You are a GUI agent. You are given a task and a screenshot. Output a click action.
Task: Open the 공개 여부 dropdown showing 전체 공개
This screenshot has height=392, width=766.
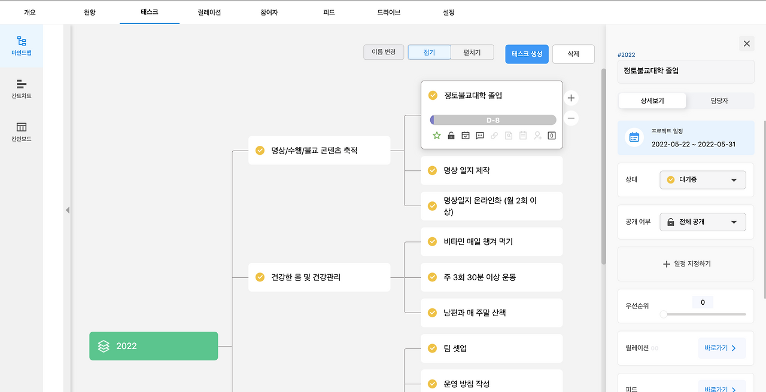(703, 222)
